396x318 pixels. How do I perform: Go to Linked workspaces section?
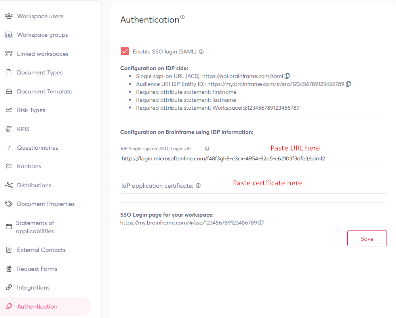click(43, 54)
